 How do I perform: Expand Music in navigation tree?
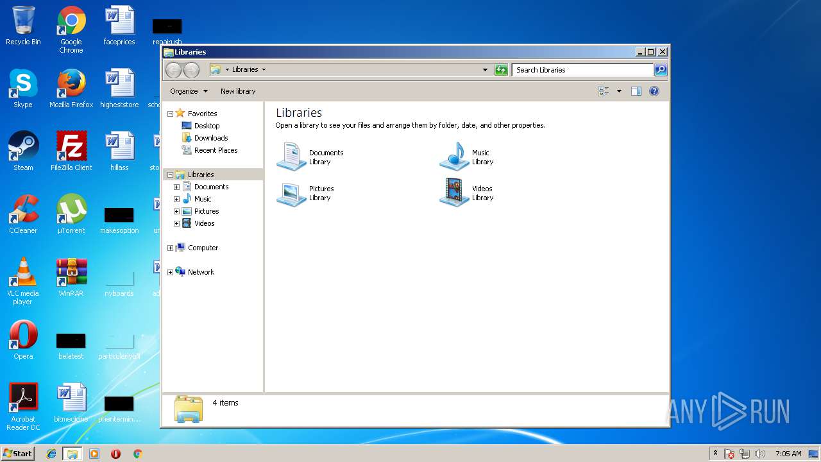click(176, 199)
